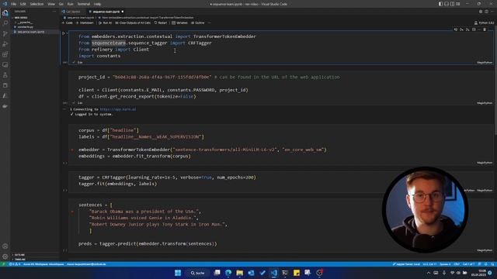Open the Accounts icon in activity bar
Viewport: 497px width, 279px height.
[5, 246]
